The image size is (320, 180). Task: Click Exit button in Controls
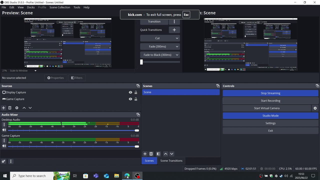click(270, 131)
